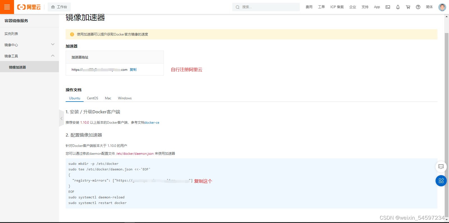
Task: Open the 支持 menu
Action: click(x=365, y=7)
